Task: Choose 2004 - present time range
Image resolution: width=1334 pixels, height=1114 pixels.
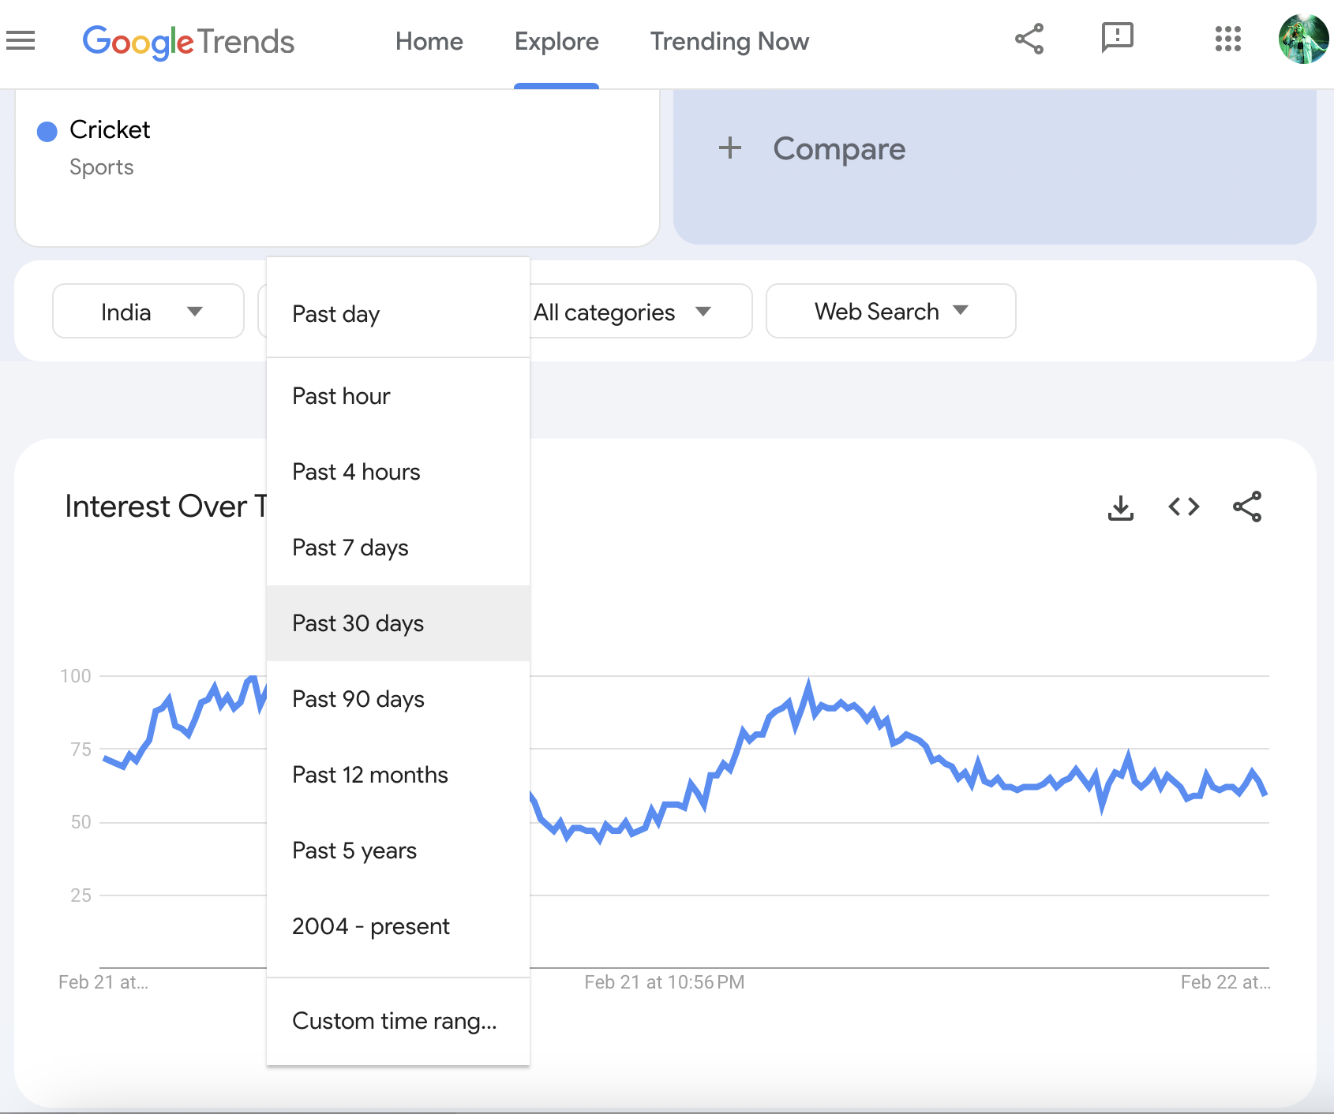Action: (399, 926)
